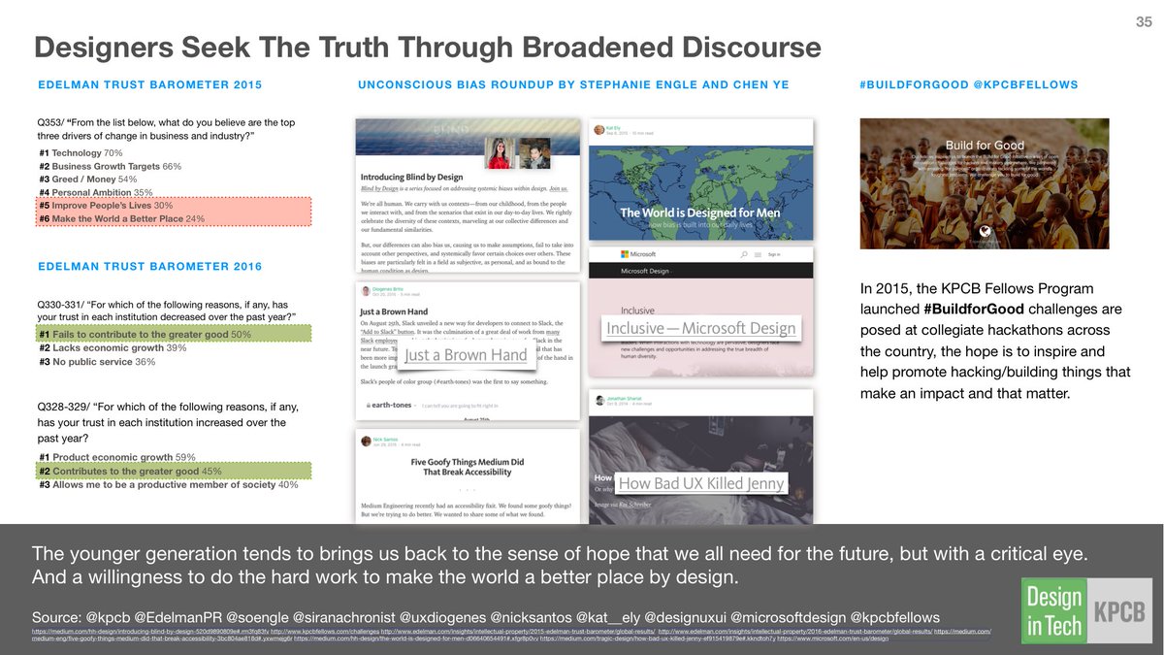Select 'Contributes to the greater good 45%' row
The image size is (1164, 655).
click(174, 471)
